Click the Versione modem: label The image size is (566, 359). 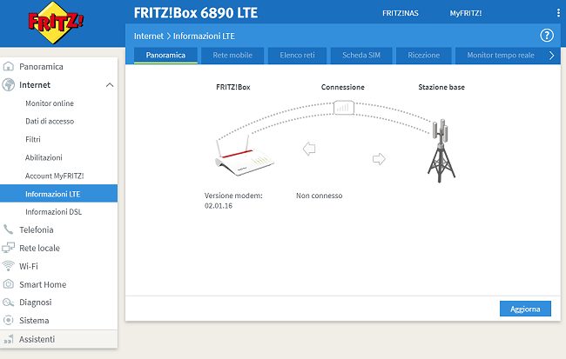[233, 196]
